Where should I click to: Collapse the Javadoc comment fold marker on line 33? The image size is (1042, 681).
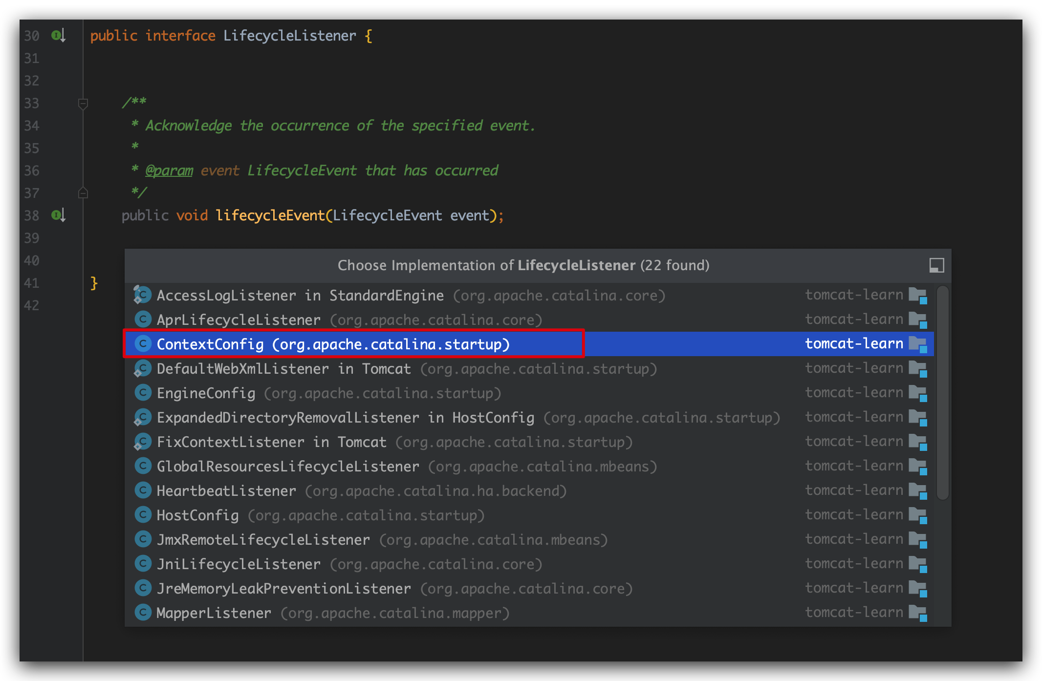[83, 103]
